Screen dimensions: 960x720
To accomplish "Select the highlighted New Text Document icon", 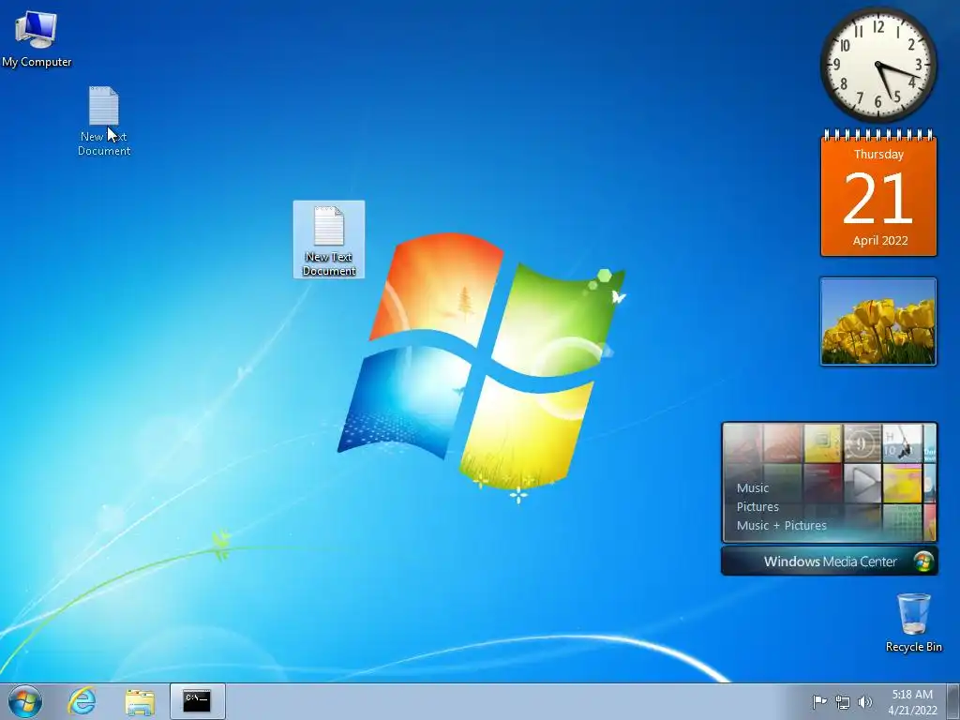I will [329, 240].
